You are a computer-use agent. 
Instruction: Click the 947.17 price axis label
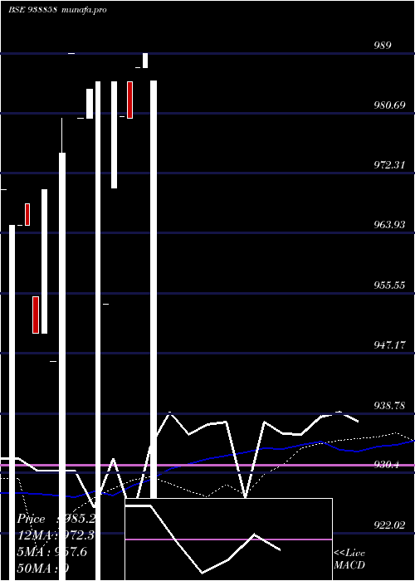coord(389,345)
